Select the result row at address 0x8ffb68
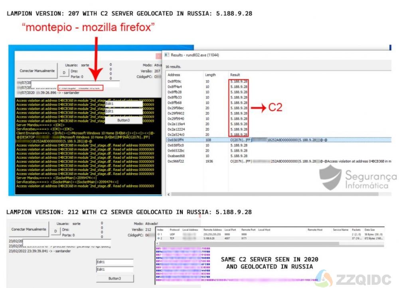Viewport: 399px width, 288px height. pos(279,103)
